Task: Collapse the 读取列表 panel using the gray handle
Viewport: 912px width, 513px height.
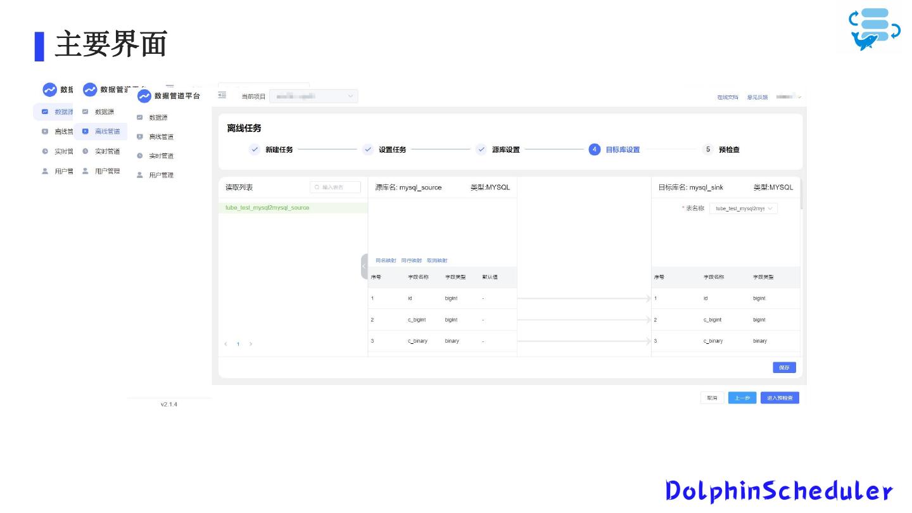Action: (364, 267)
